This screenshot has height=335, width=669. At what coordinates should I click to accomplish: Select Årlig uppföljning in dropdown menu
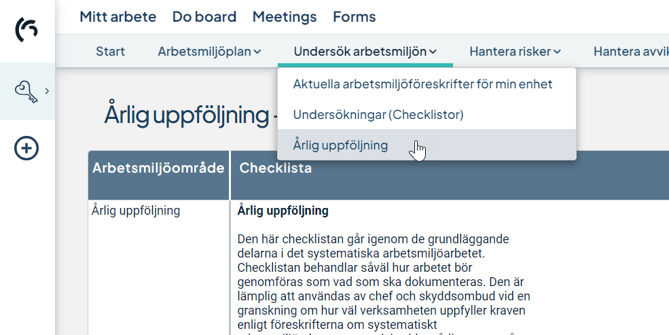coord(340,145)
